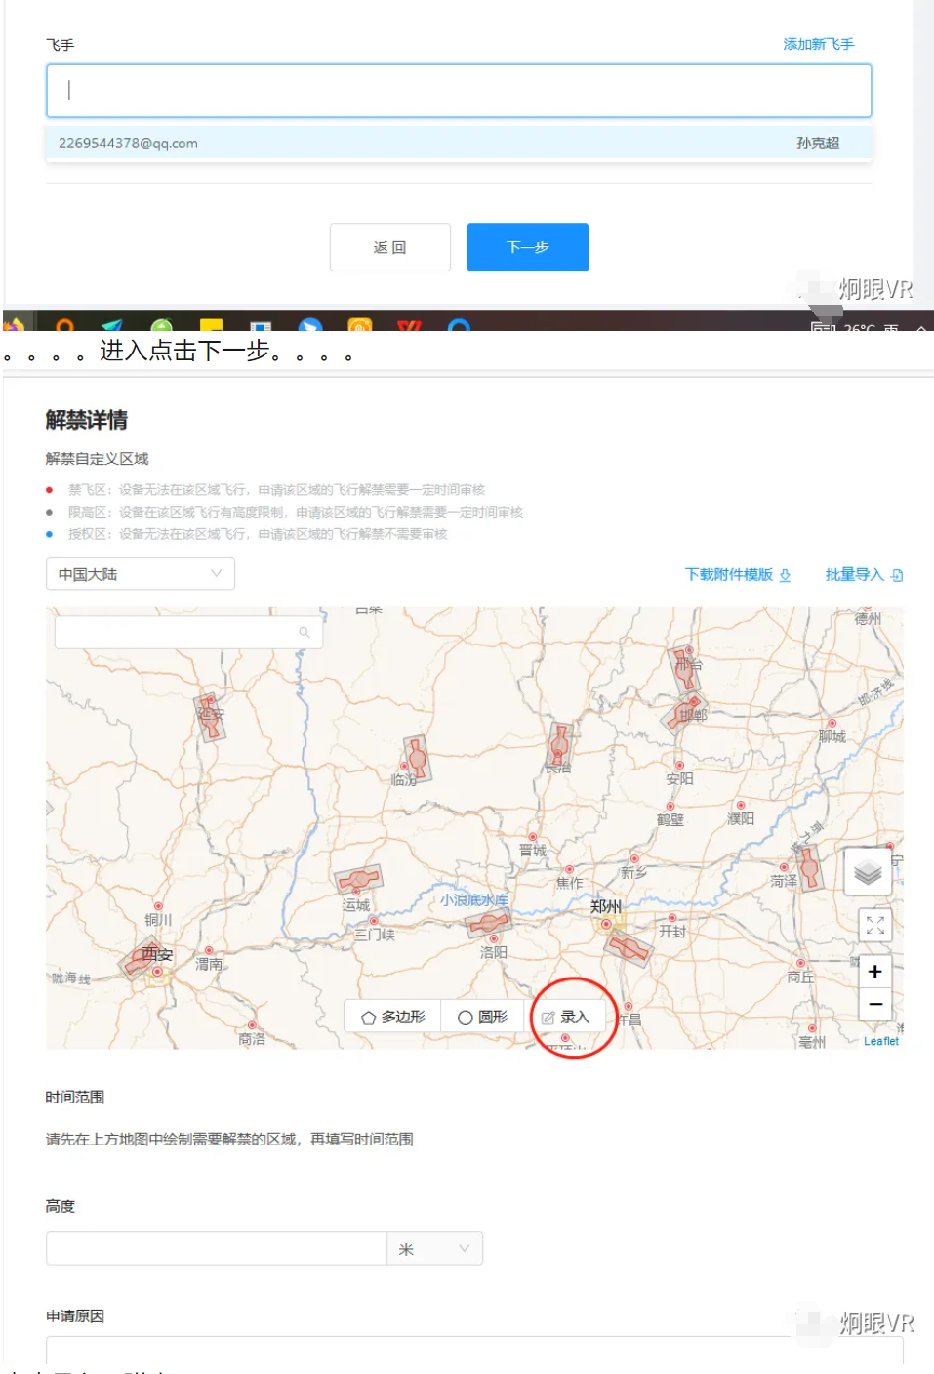Click the 飞手 pilot input field
Image resolution: width=934 pixels, height=1374 pixels.
(x=458, y=91)
